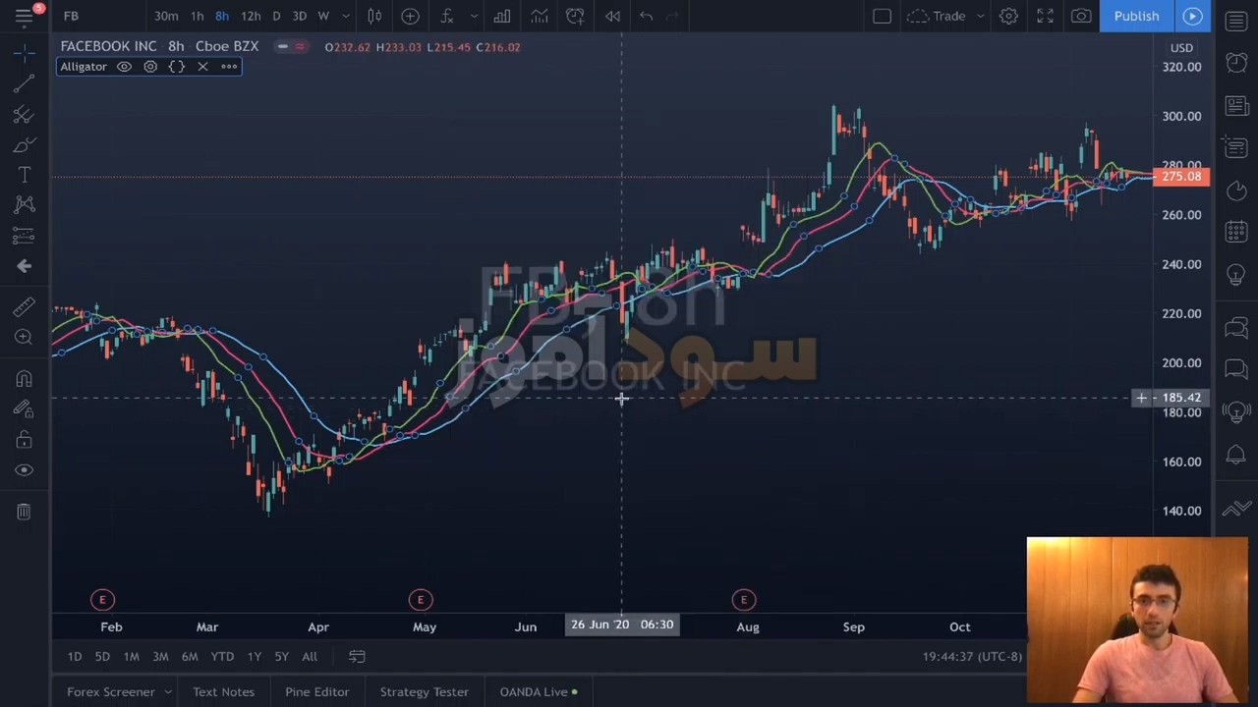
Task: Remove the Alligator indicator
Action: pyautogui.click(x=202, y=67)
